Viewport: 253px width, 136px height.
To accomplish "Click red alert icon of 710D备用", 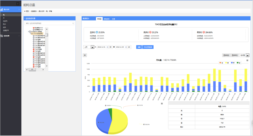I will 34,67.
